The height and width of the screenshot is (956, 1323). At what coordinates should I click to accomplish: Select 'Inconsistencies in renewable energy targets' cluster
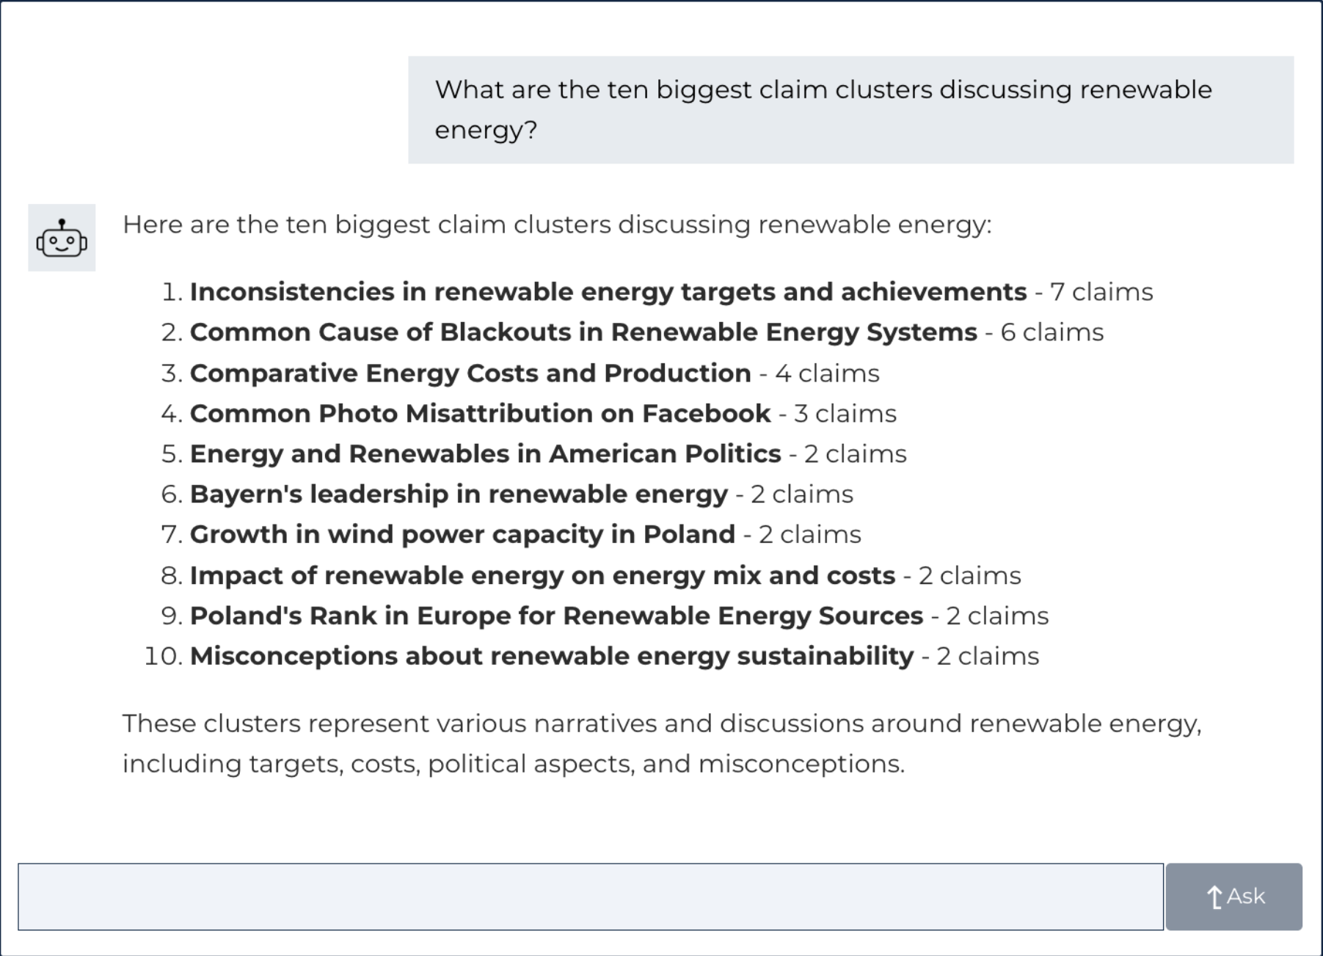[608, 292]
